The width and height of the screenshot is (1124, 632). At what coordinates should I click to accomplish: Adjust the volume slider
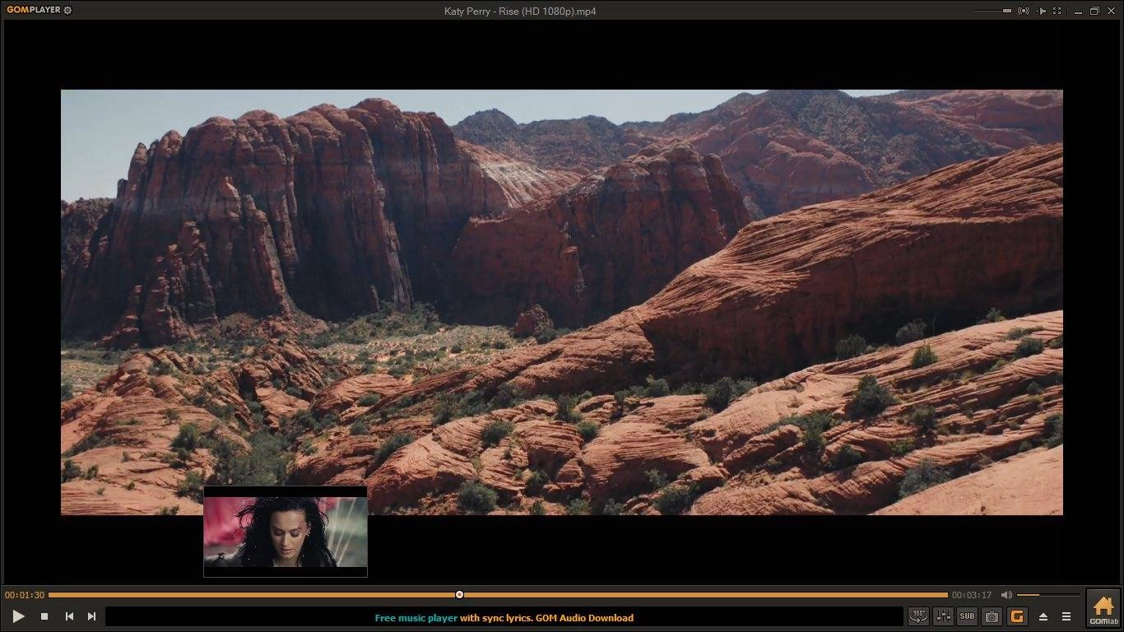1047,595
